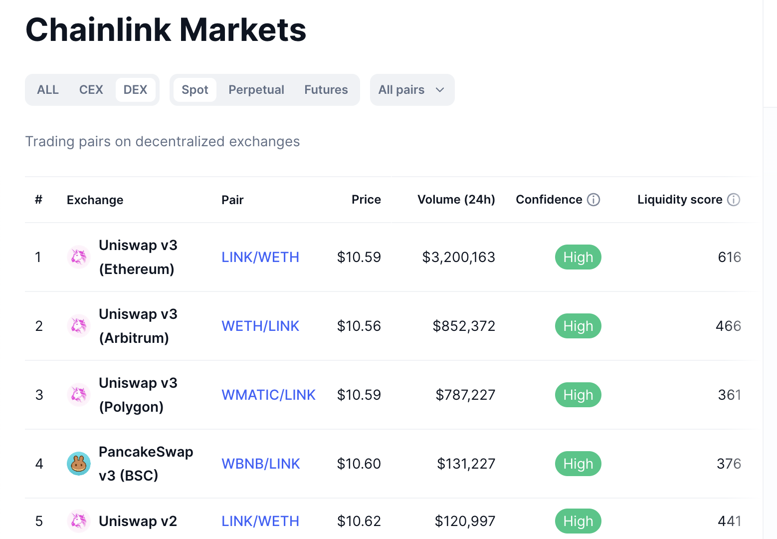Click High badge in Uniswap v2 row
Image resolution: width=777 pixels, height=539 pixels.
point(578,521)
